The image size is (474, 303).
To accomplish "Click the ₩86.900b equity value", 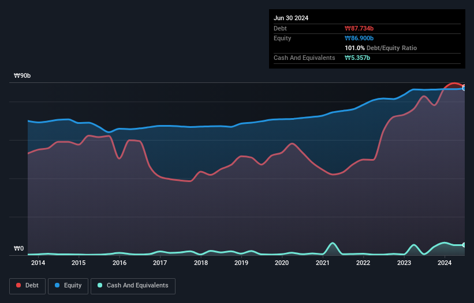I will point(359,38).
